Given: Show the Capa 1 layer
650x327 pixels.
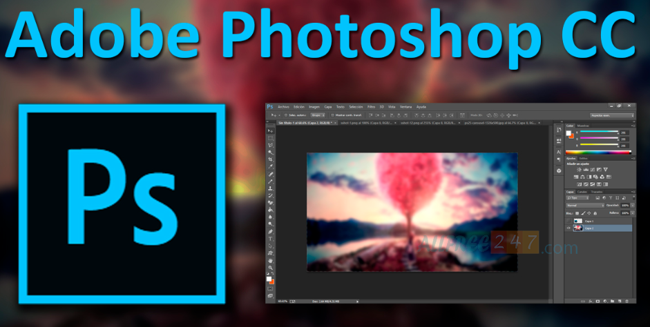Looking at the screenshot, I should [568, 221].
